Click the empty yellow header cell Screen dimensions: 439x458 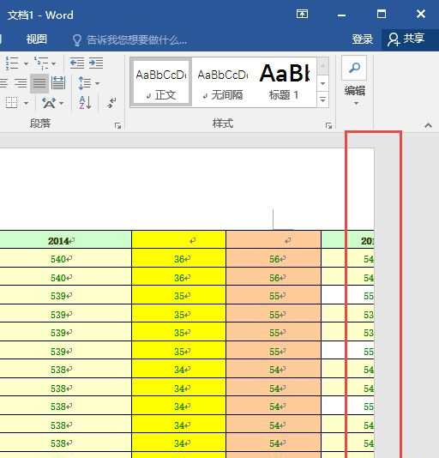point(178,240)
